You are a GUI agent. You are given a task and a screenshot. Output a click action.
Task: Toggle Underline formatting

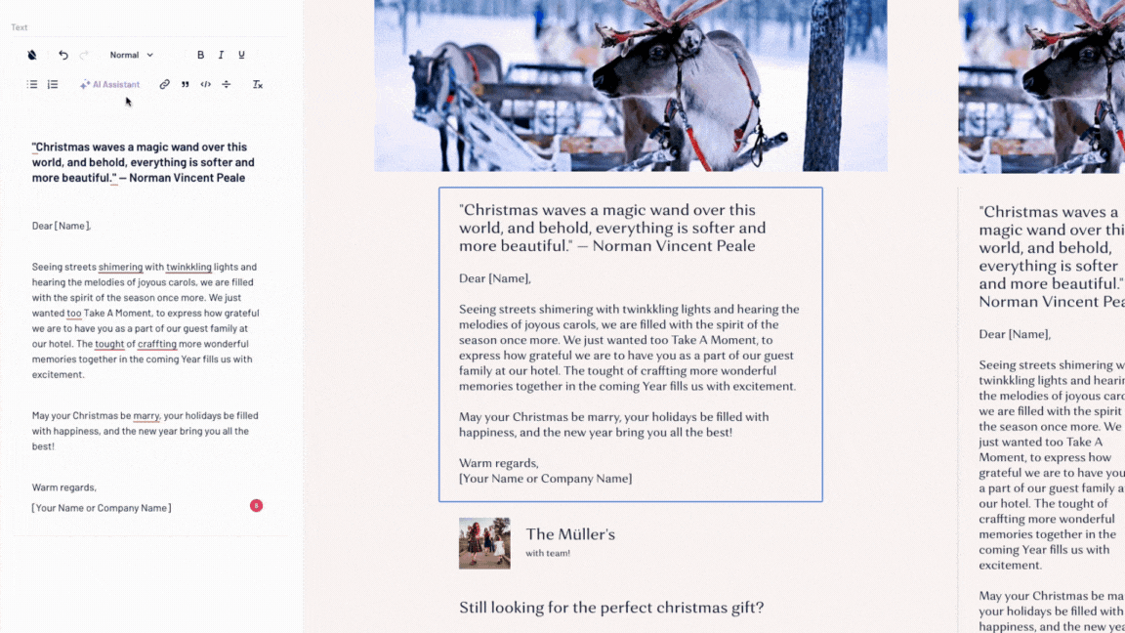242,56
